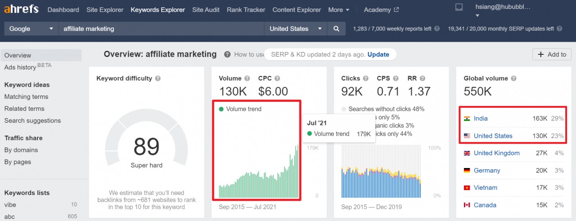This screenshot has width=576, height=221.
Task: Open Site Audit
Action: tap(206, 9)
